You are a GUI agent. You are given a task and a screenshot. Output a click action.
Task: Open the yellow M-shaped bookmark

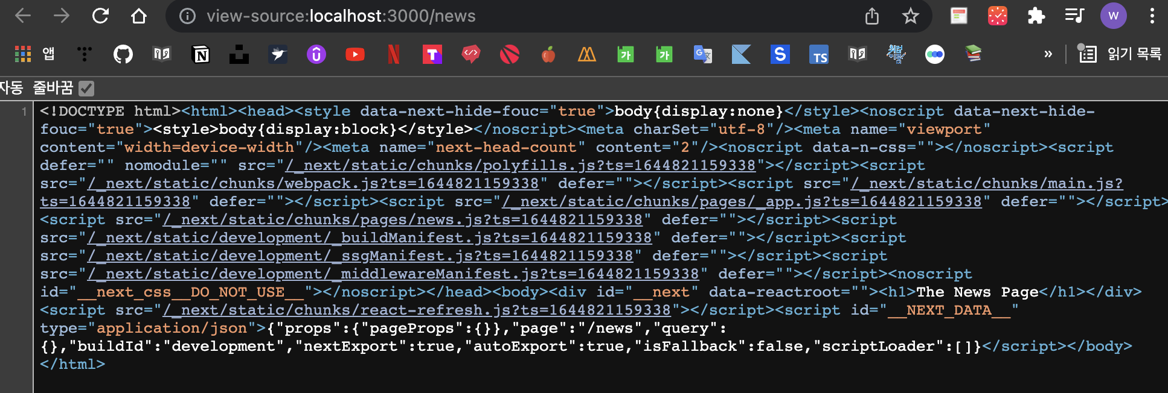tap(587, 55)
